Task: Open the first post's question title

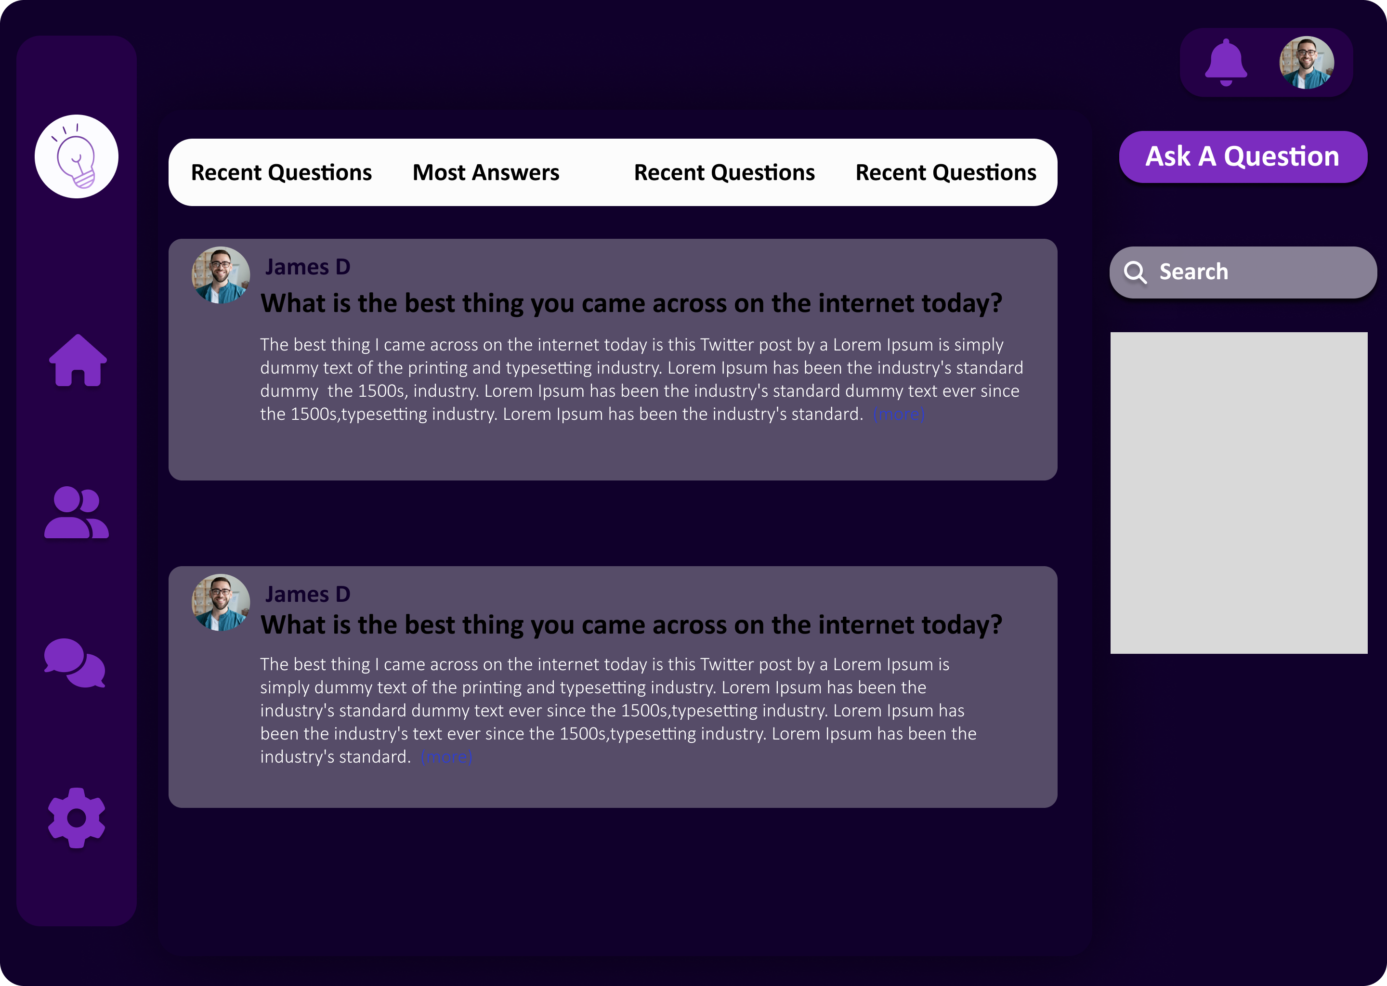Action: click(631, 304)
